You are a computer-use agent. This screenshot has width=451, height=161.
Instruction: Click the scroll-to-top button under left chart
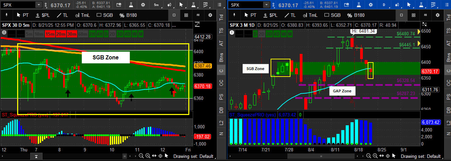coord(36,157)
